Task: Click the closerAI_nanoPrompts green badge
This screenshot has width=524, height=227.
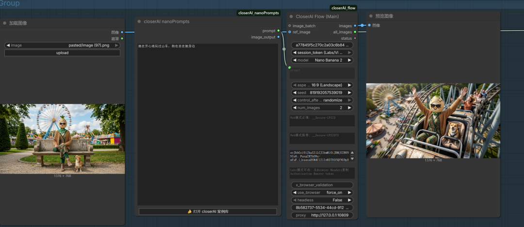Action: [258, 13]
